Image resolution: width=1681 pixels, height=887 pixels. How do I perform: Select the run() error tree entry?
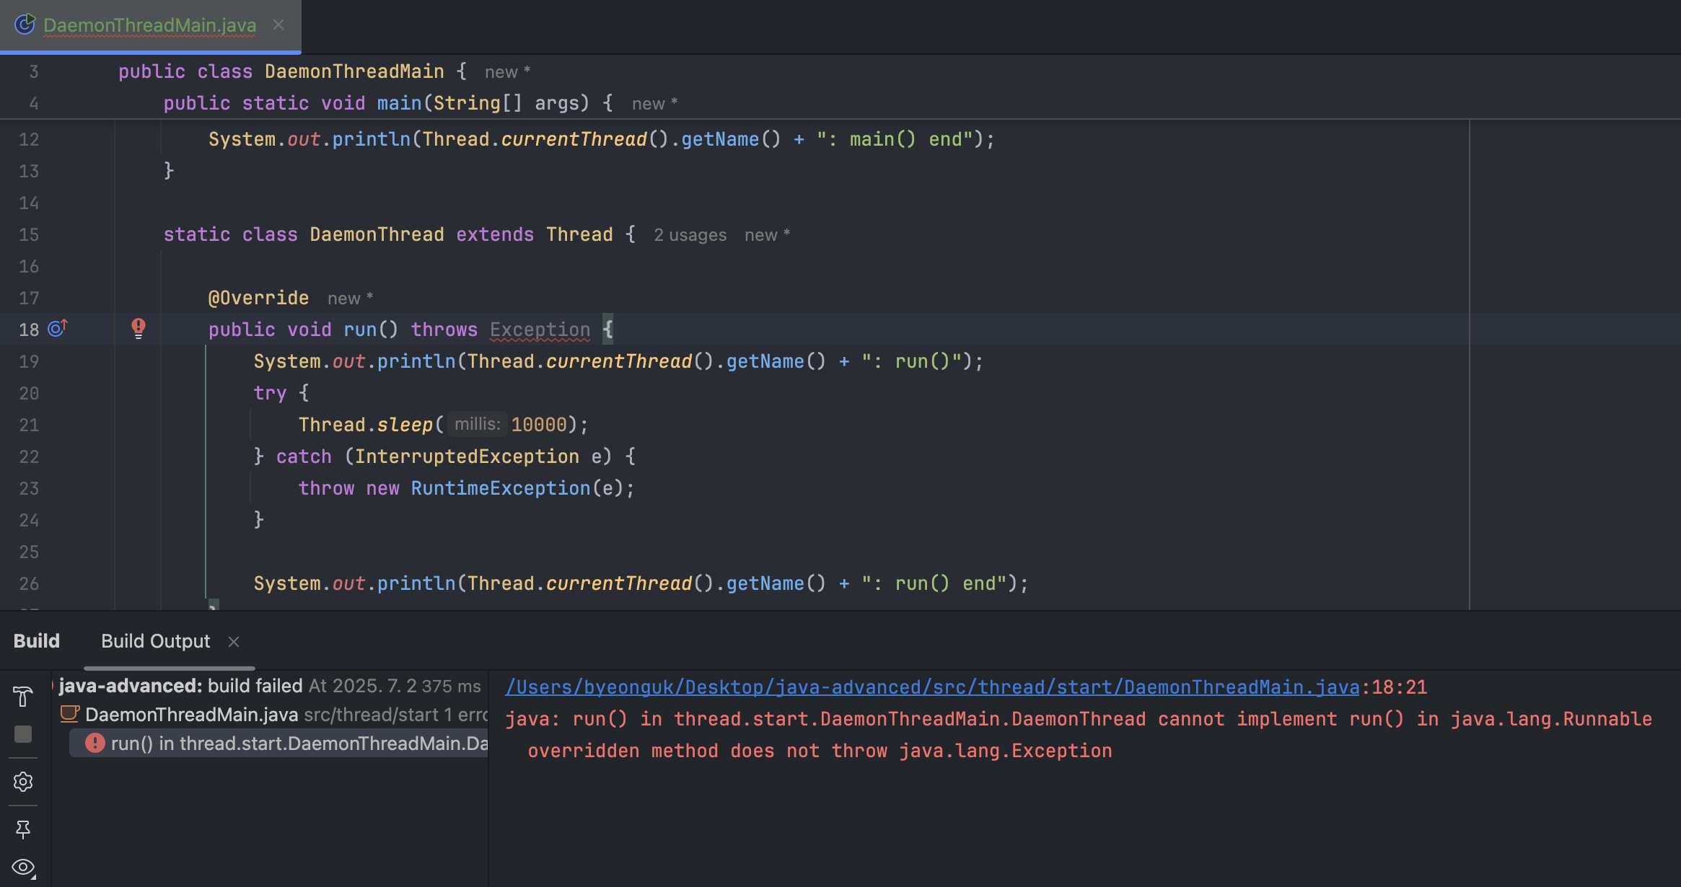pyautogui.click(x=299, y=743)
